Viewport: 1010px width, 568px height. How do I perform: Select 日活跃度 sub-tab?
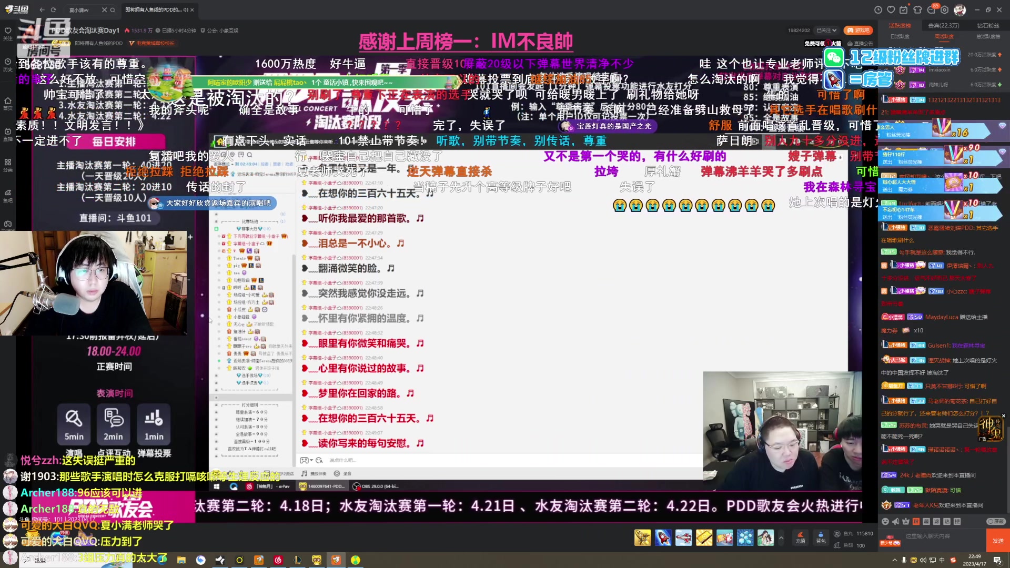pyautogui.click(x=900, y=36)
